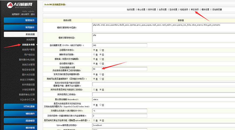Select 否 for 是否允许用目录作为文档文件名

pos(100,105)
